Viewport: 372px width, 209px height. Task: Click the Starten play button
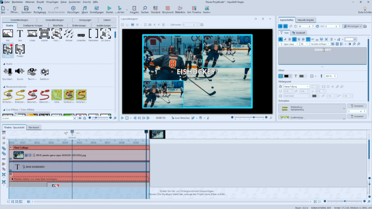pos(109,10)
